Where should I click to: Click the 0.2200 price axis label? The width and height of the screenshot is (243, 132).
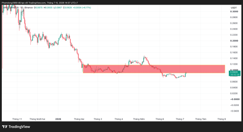234,35
